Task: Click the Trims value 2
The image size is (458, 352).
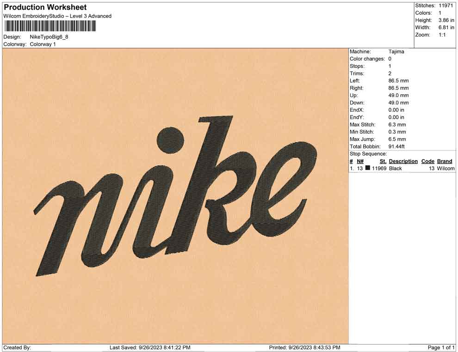Action: tap(390, 73)
